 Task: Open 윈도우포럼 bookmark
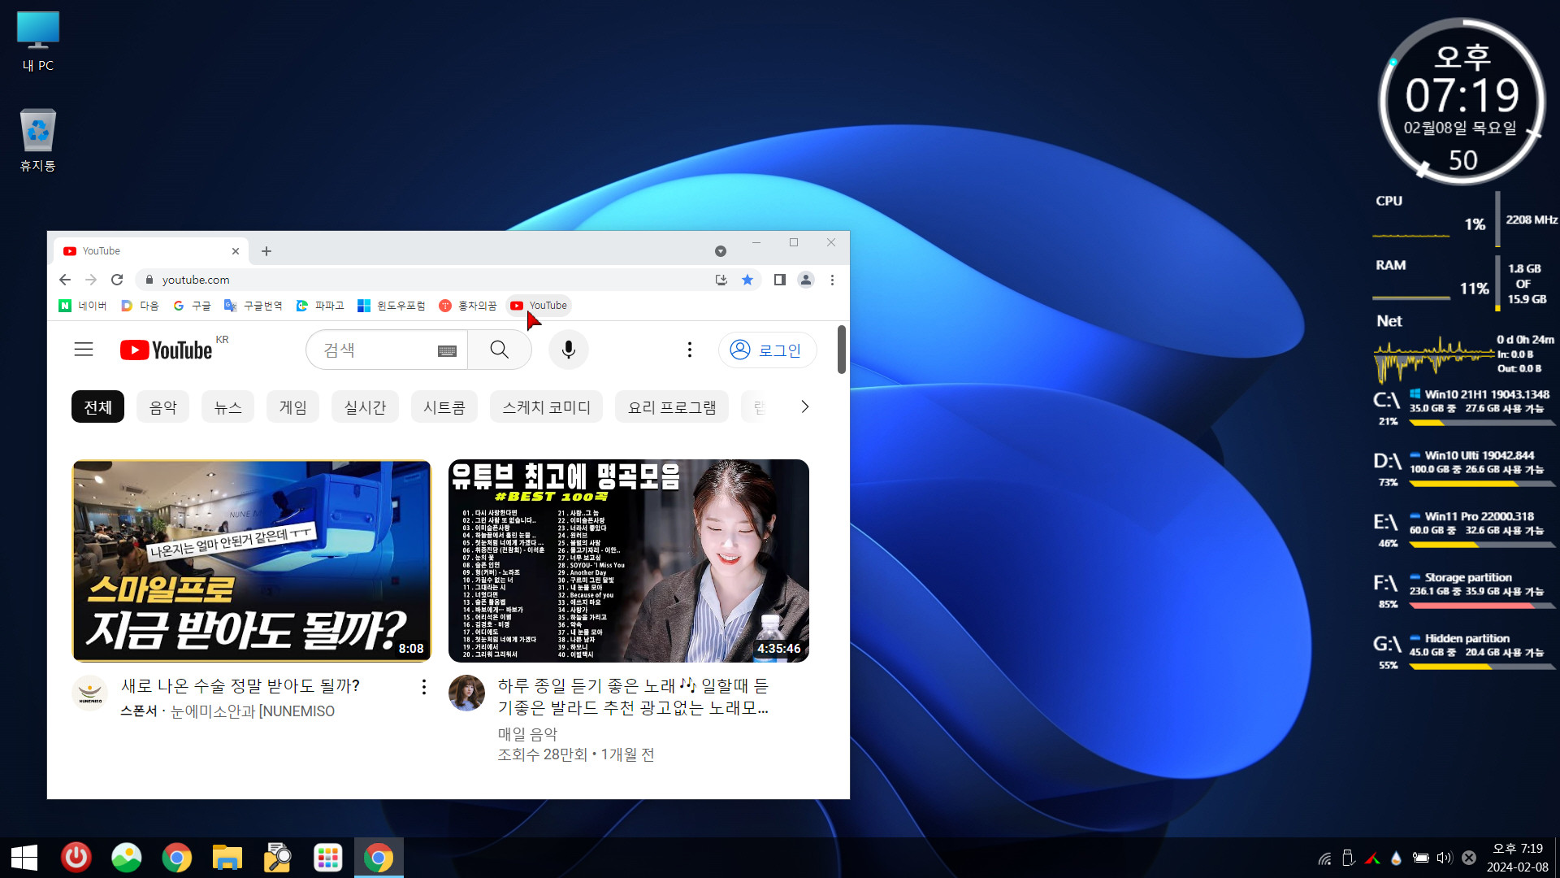[392, 306]
